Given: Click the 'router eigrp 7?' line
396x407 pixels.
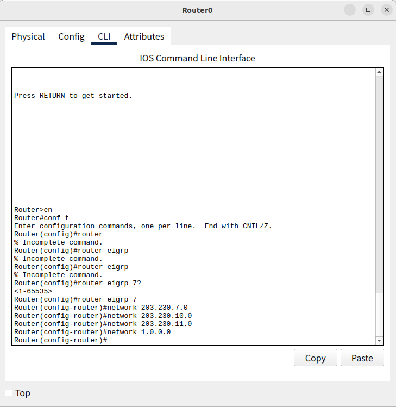Looking at the screenshot, I should [x=78, y=283].
